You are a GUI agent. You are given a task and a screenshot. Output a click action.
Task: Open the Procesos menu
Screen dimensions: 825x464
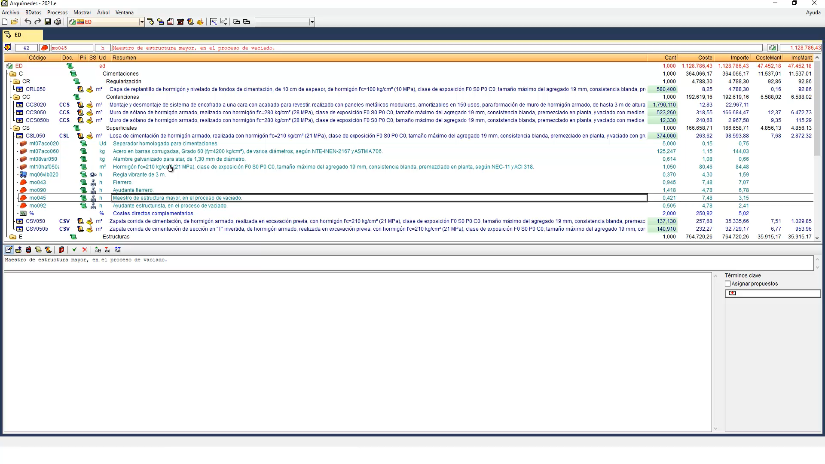point(57,12)
